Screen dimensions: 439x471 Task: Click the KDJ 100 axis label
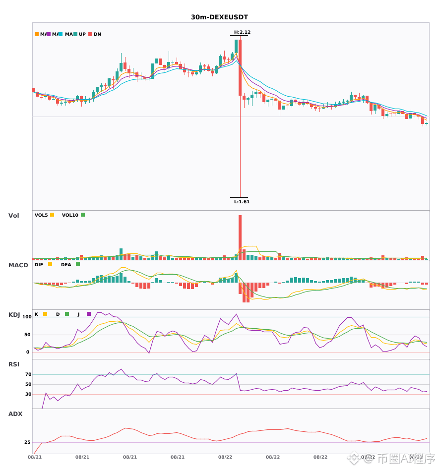(27, 317)
